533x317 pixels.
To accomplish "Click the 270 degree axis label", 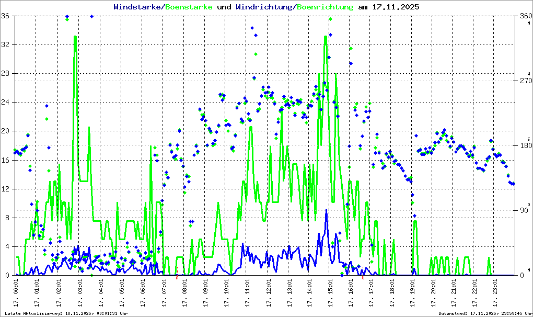I will [x=526, y=81].
